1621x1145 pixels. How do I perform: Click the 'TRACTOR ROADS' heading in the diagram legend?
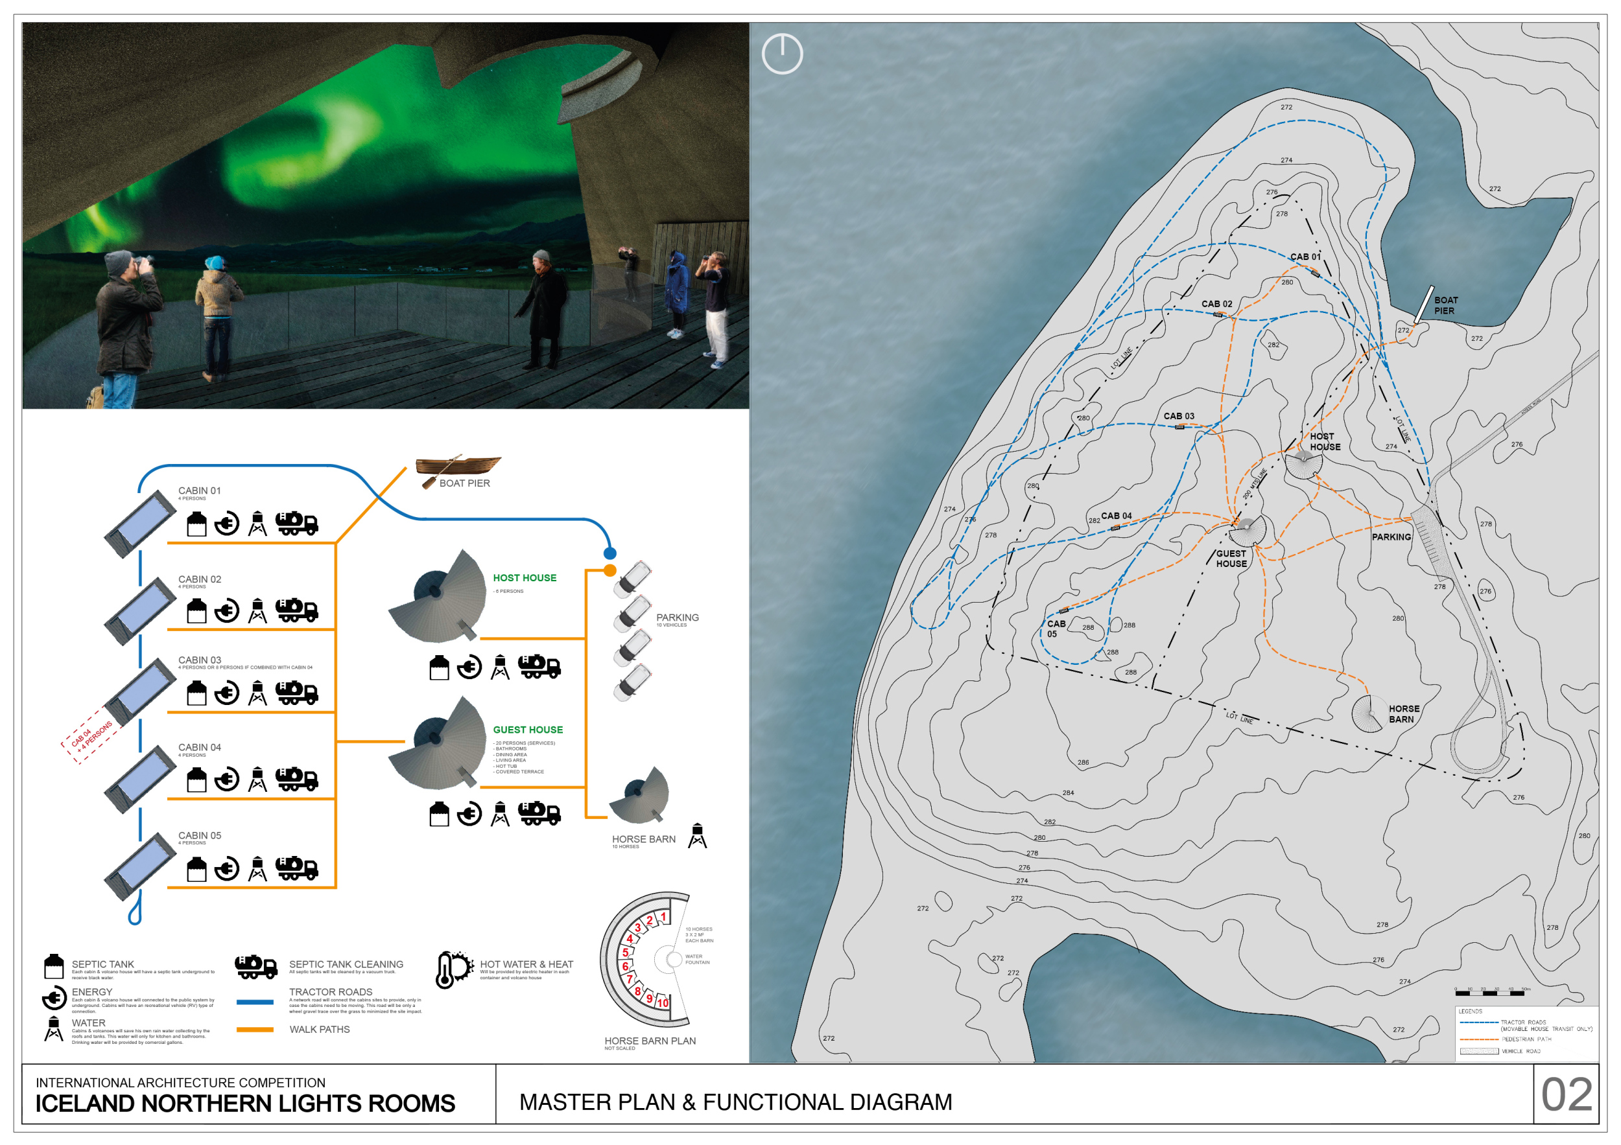(331, 992)
